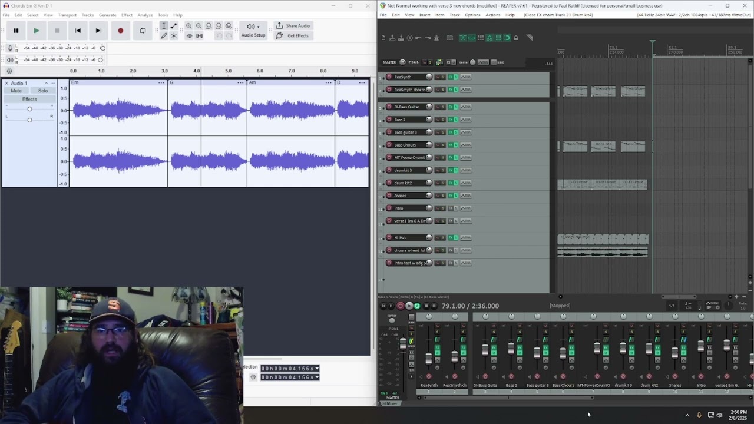
Task: Open the second selection time format dropdown
Action: [x=317, y=377]
